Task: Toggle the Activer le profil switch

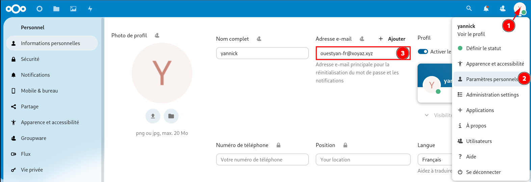Action: 423,51
